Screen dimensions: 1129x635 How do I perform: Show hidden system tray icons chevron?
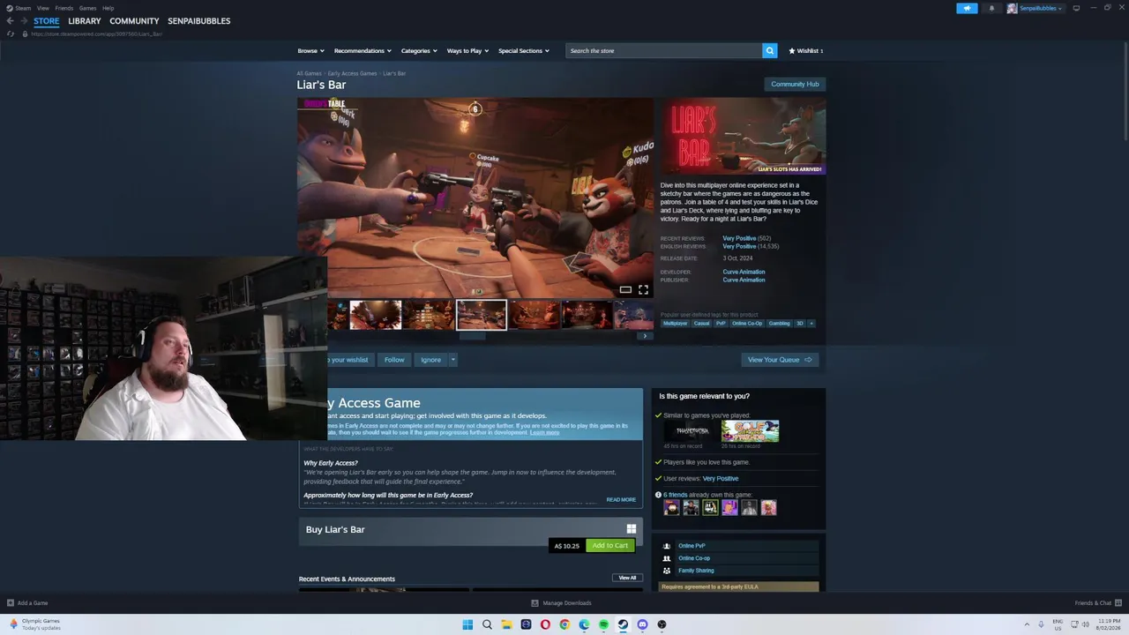coord(1027,624)
